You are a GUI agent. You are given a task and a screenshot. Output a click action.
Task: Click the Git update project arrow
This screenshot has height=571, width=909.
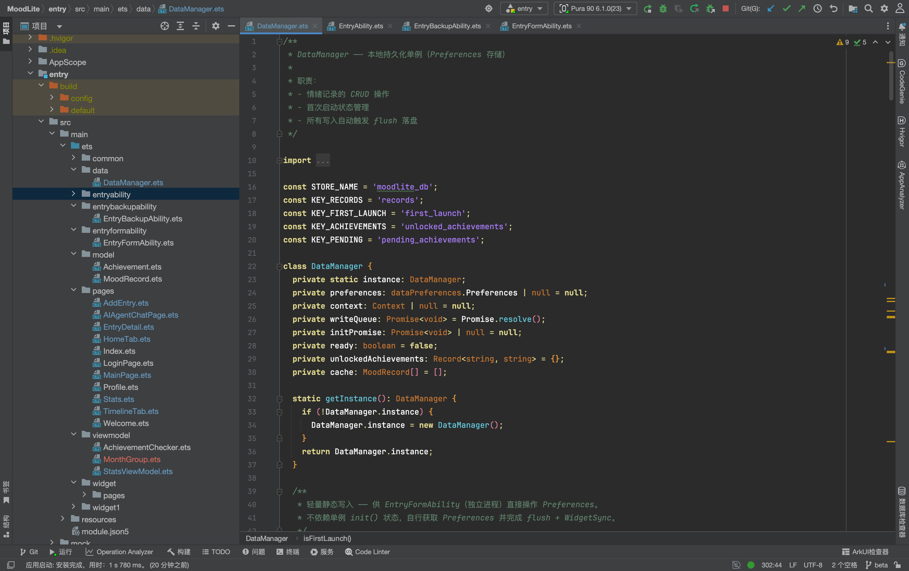coord(771,8)
